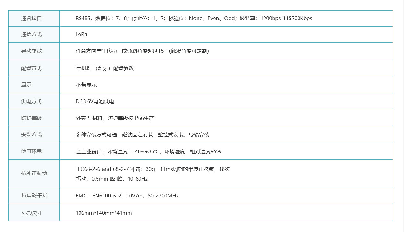Select the 15° tilt angle trigger description
The height and width of the screenshot is (232, 404).
(x=142, y=51)
